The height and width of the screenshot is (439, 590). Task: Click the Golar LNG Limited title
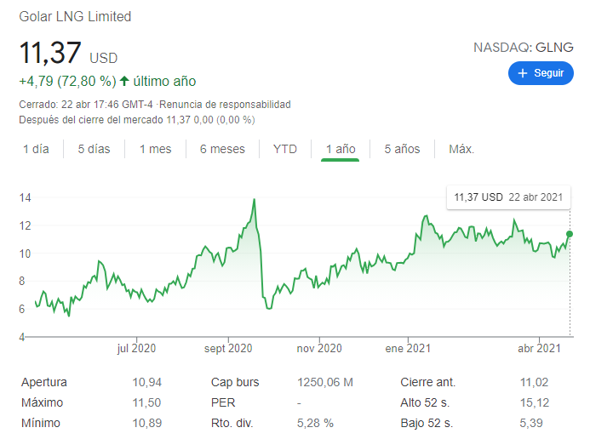75,16
